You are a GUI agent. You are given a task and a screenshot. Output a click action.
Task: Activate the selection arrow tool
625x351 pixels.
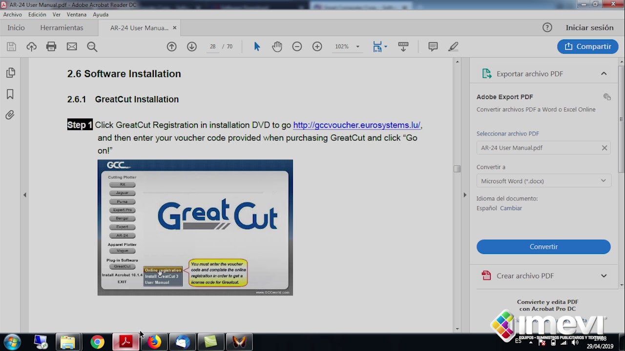pos(257,47)
